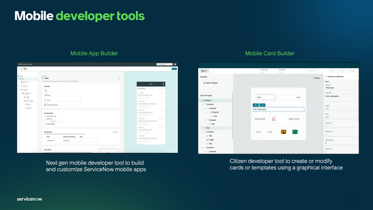Click the back arrow in App Builder header

click(19, 69)
